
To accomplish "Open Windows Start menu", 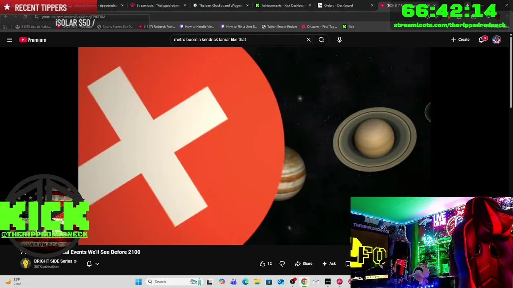I will (138, 282).
